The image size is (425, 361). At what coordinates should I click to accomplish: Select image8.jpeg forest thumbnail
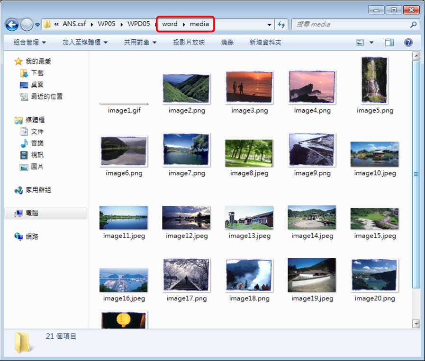pyautogui.click(x=249, y=153)
